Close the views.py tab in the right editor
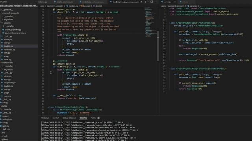Viewport: 252px width, 141px height. [175, 2]
